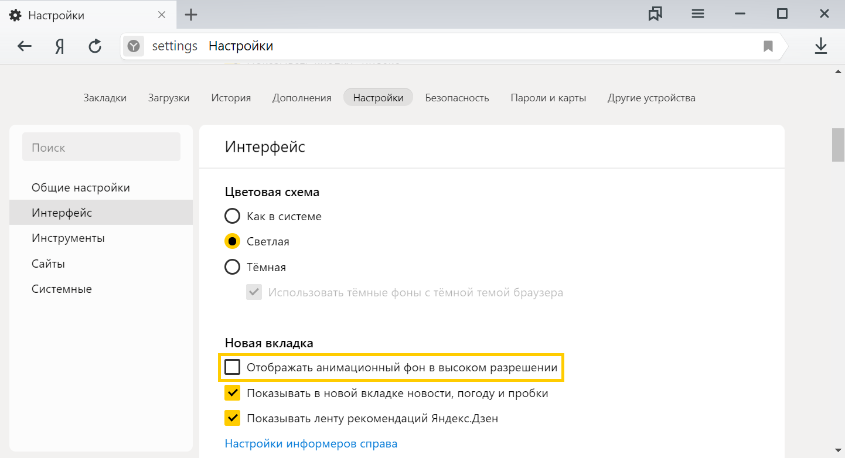Open the downloads arrow icon
This screenshot has width=845, height=458.
pos(821,46)
